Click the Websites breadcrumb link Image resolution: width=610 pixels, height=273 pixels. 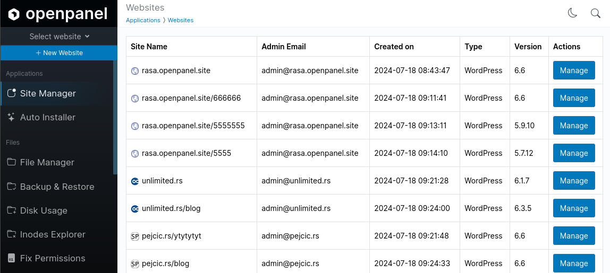pyautogui.click(x=181, y=20)
